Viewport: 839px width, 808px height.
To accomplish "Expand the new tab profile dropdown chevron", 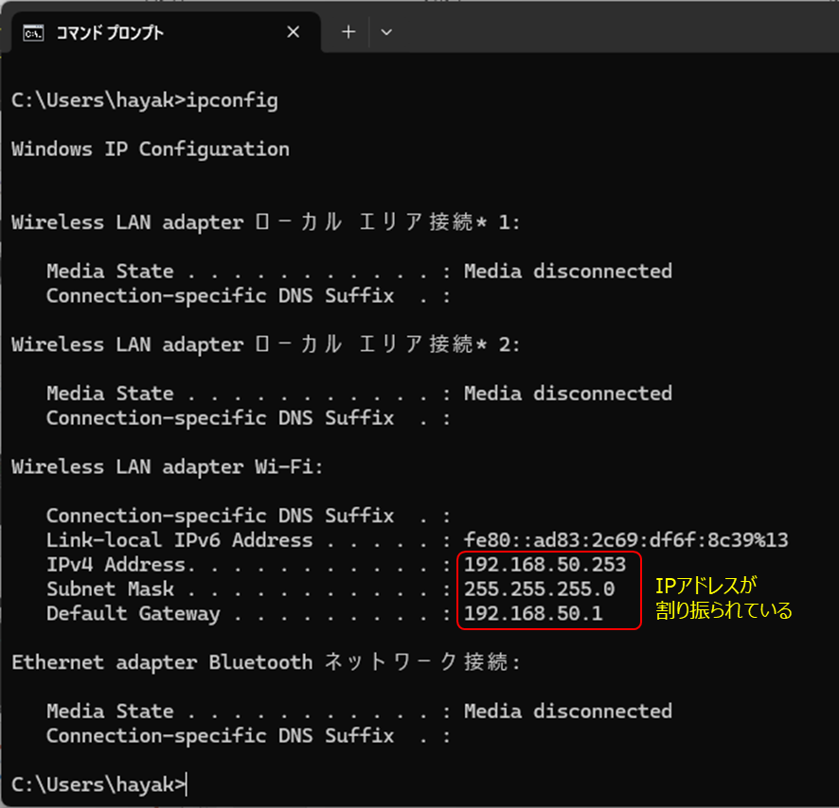I will point(385,32).
